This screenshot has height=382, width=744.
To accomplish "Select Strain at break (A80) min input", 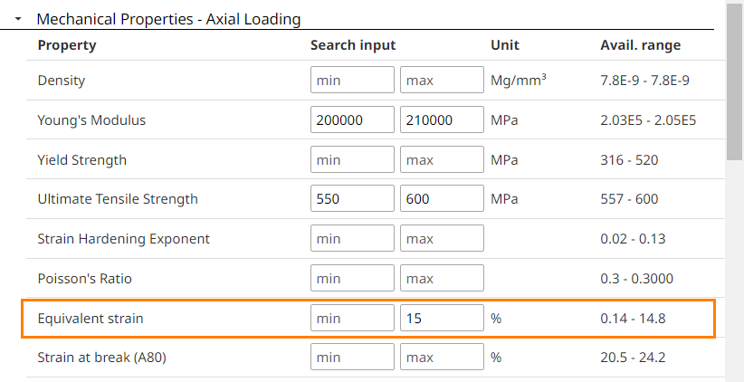I will pyautogui.click(x=352, y=358).
